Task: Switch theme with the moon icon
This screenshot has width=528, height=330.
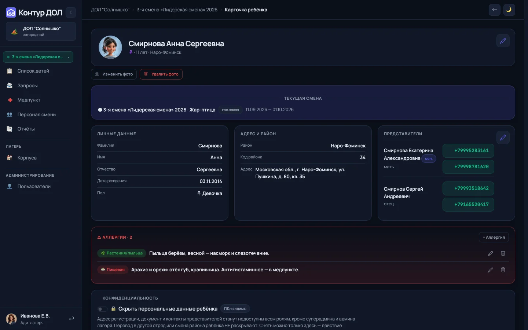Action: 509,10
